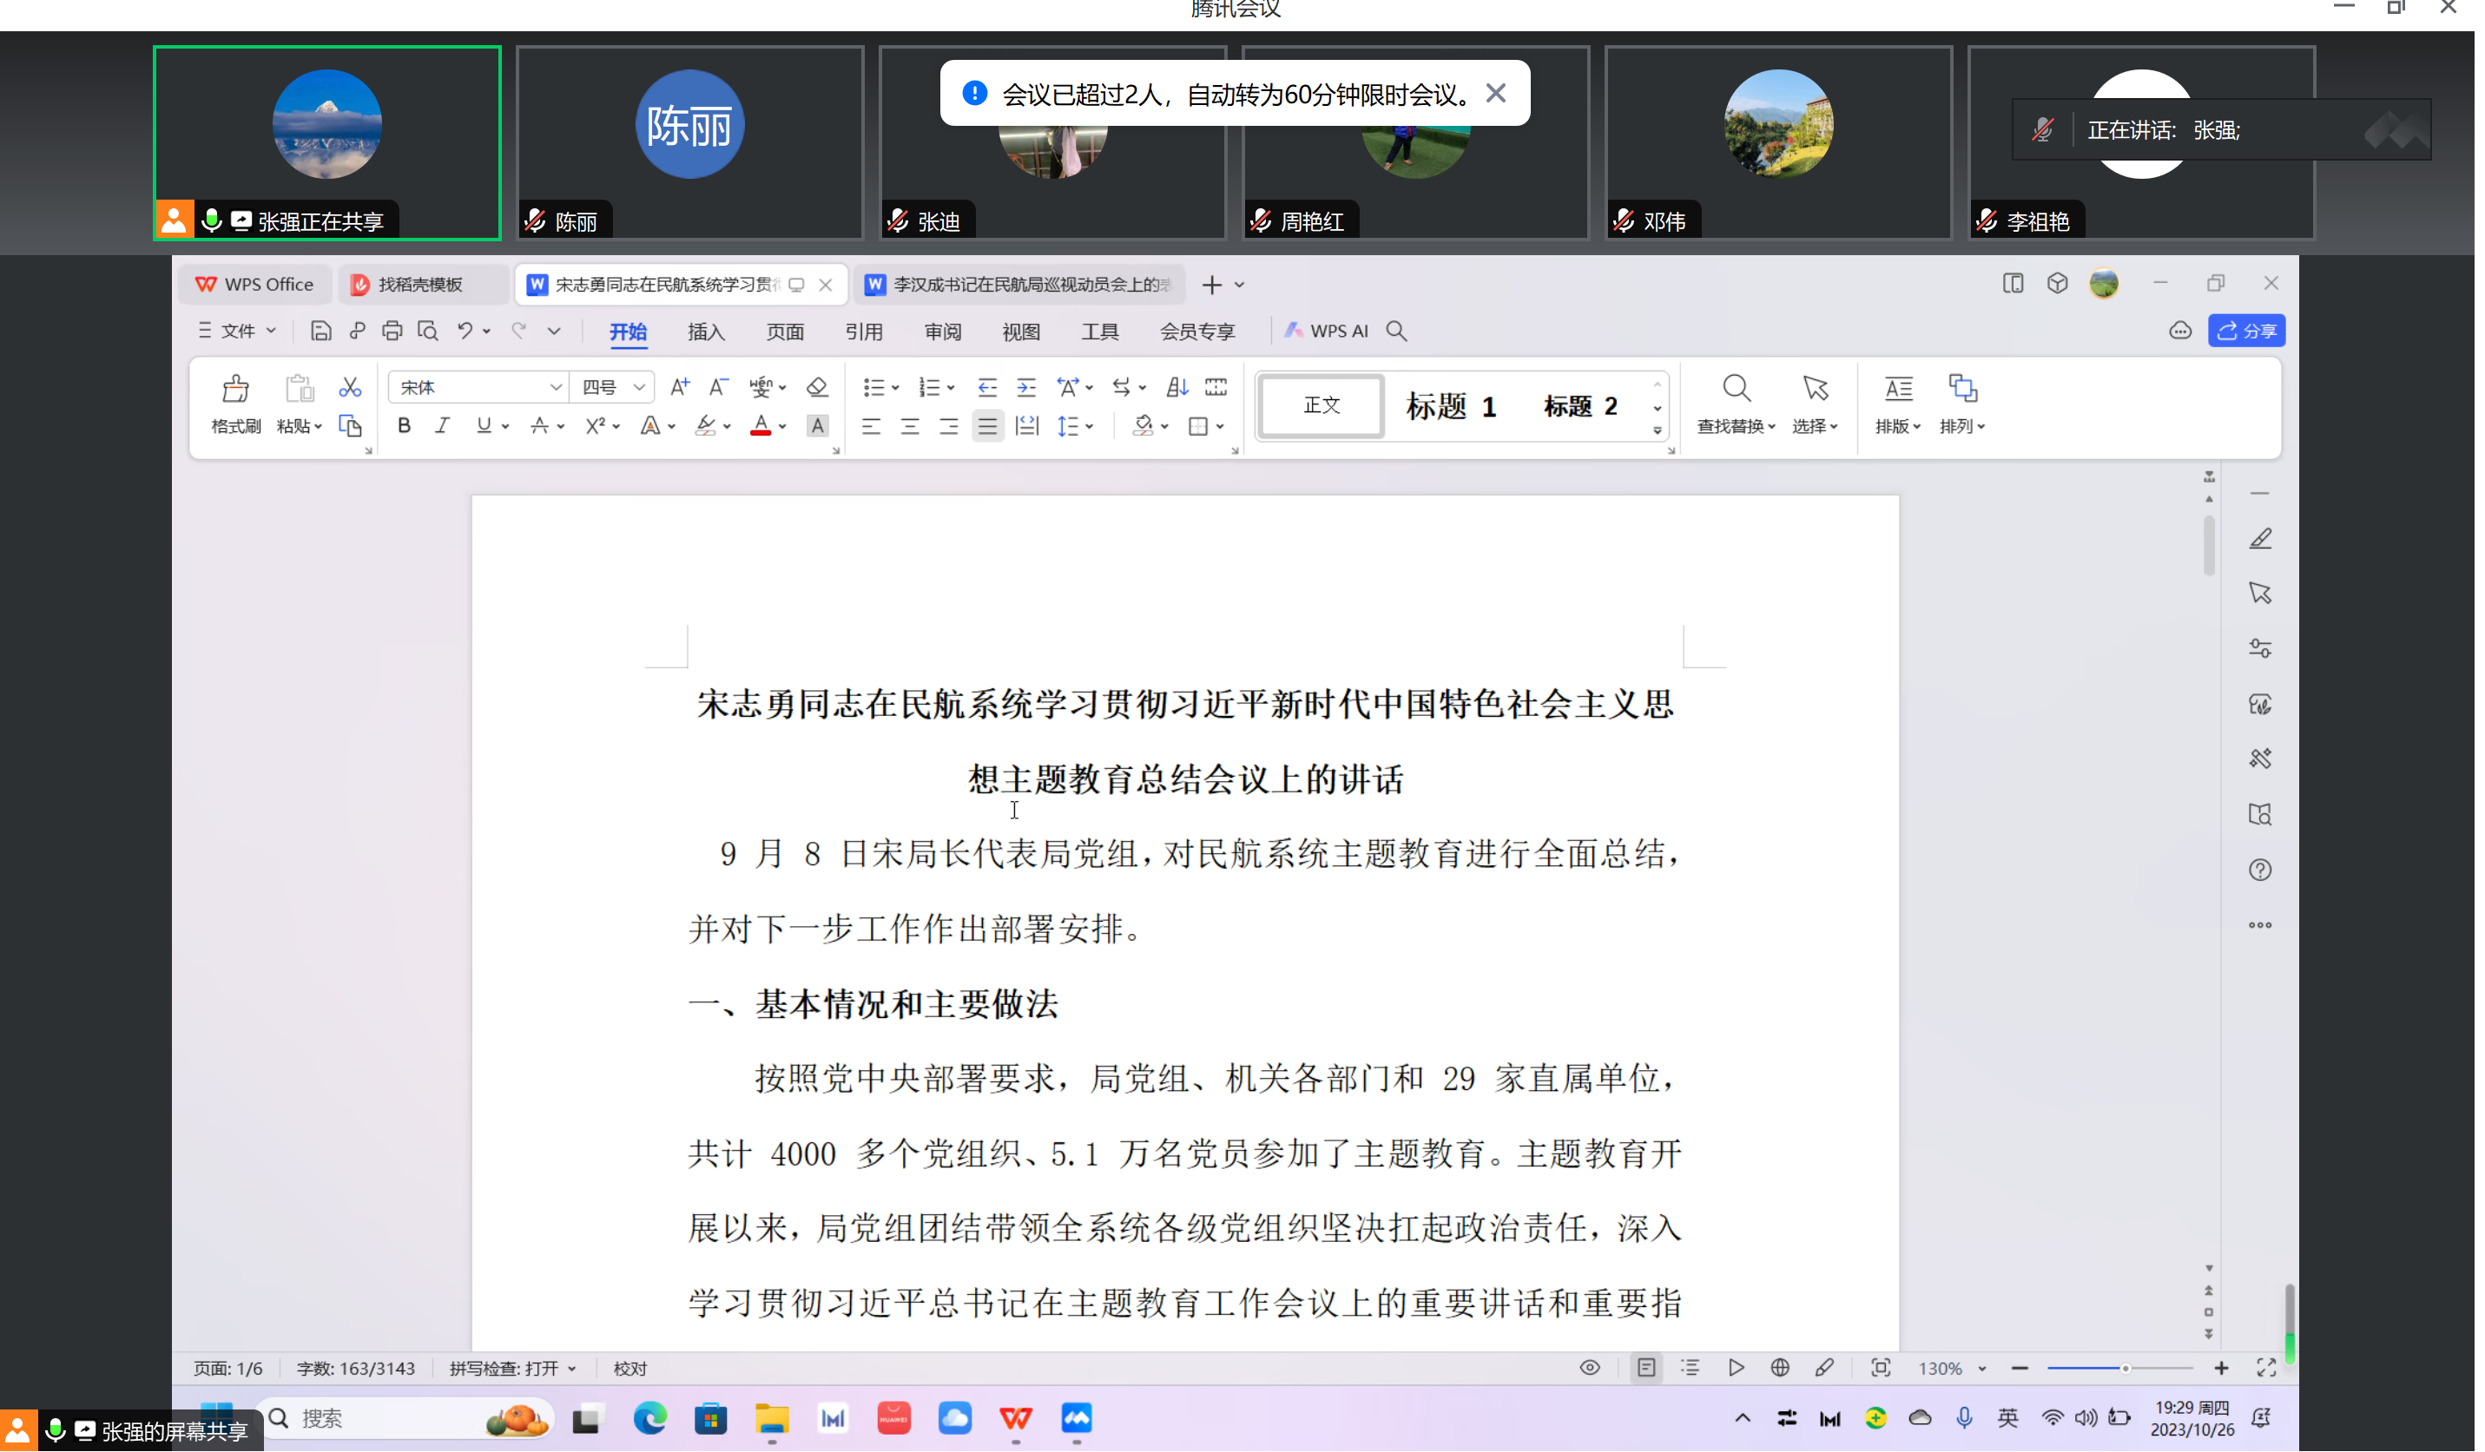
Task: Click the help question mark sidebar icon
Action: (2260, 871)
